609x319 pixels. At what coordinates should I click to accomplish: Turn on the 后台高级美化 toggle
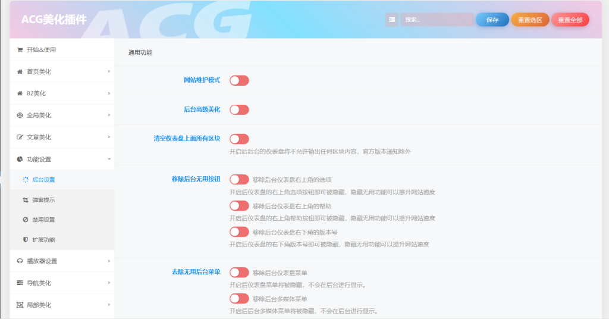tap(239, 110)
